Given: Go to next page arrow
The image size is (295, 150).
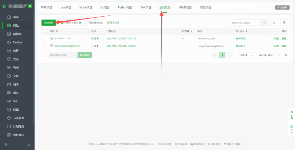Looking at the screenshot, I should [230, 55].
